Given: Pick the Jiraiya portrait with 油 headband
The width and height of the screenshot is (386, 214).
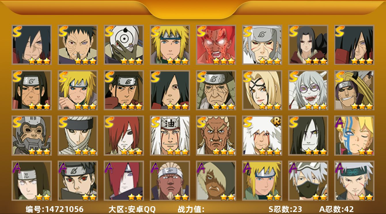Looking at the screenshot, I should point(170,135).
